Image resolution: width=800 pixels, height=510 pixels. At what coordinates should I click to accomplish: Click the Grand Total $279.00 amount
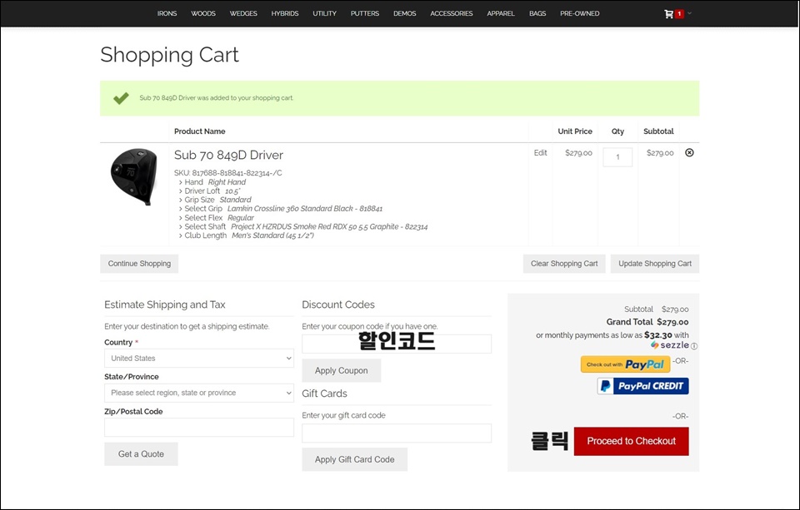(672, 322)
